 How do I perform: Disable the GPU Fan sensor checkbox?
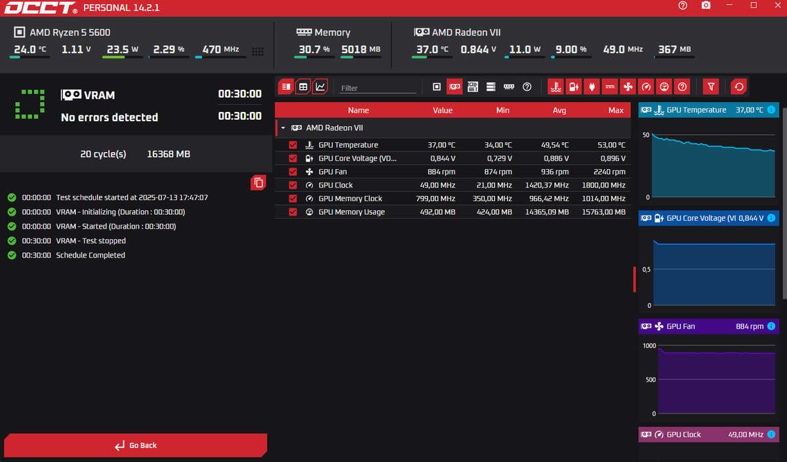(x=293, y=172)
